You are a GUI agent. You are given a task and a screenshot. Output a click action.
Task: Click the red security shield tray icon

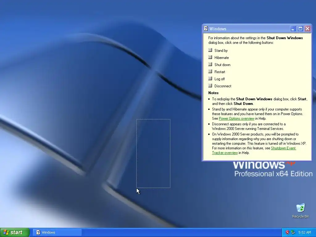[x=287, y=232]
